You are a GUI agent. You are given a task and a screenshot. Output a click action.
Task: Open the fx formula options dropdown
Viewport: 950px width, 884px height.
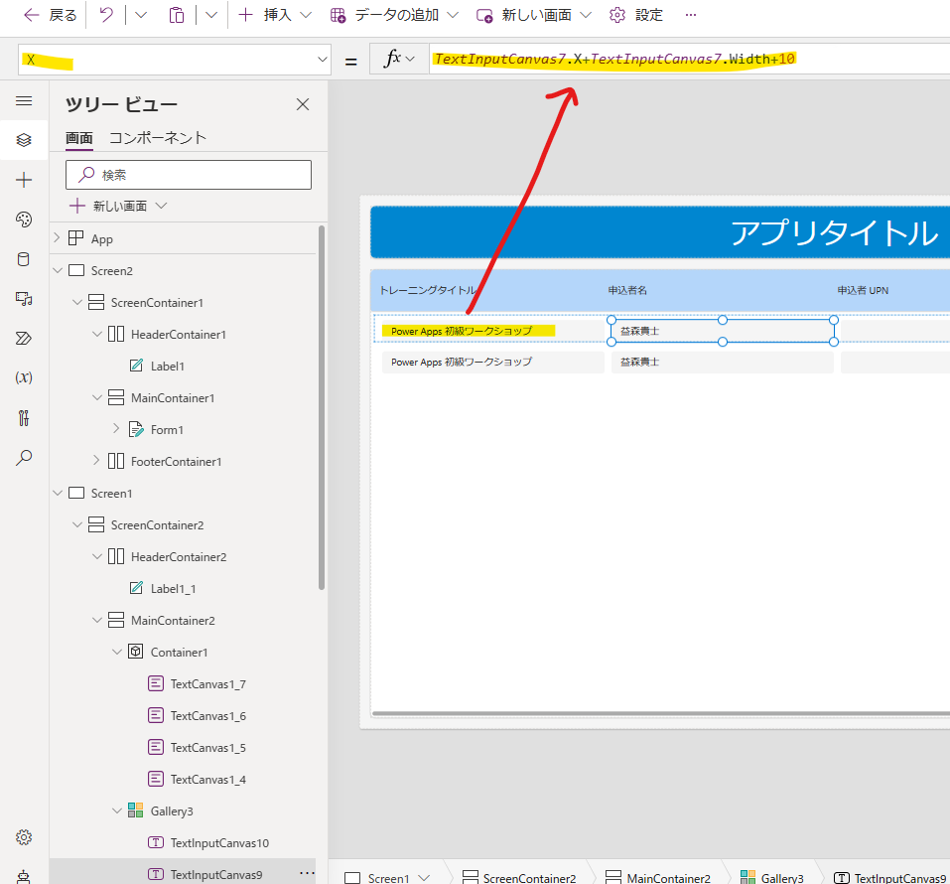[x=399, y=59]
